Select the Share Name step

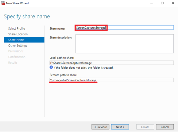(x=24, y=40)
